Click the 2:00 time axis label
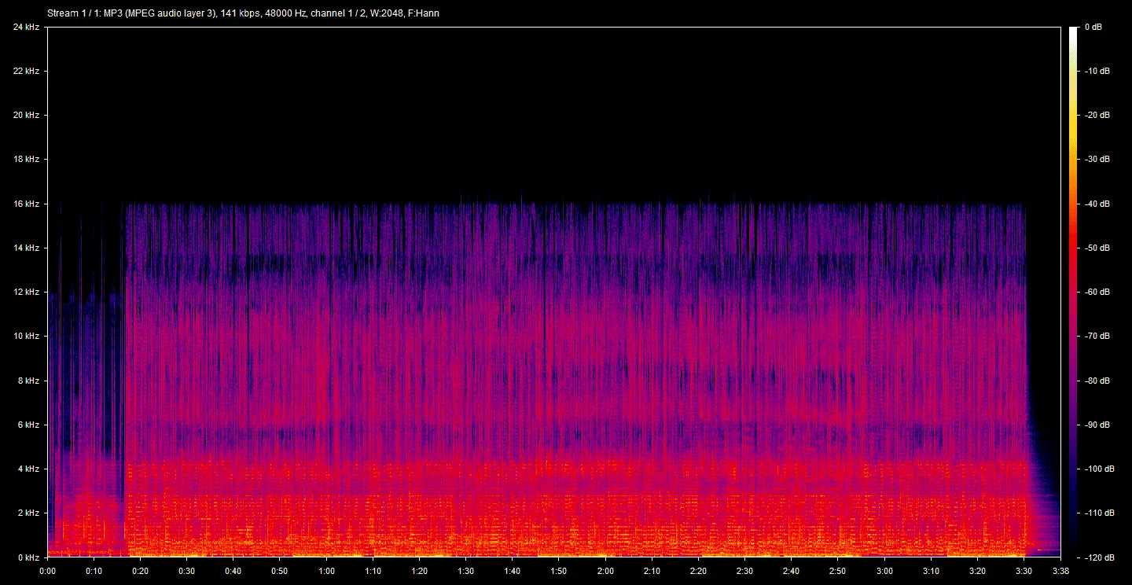Screen dimensions: 1132x585 (x=605, y=571)
